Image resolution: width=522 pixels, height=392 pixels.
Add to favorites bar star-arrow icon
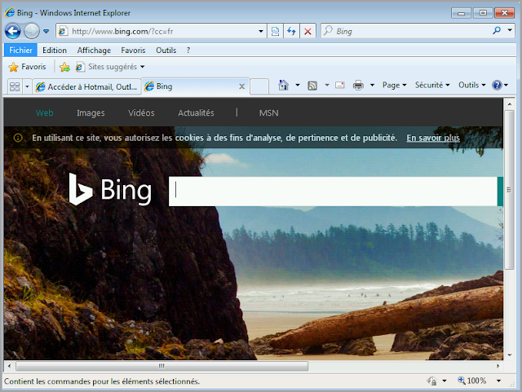[65, 67]
